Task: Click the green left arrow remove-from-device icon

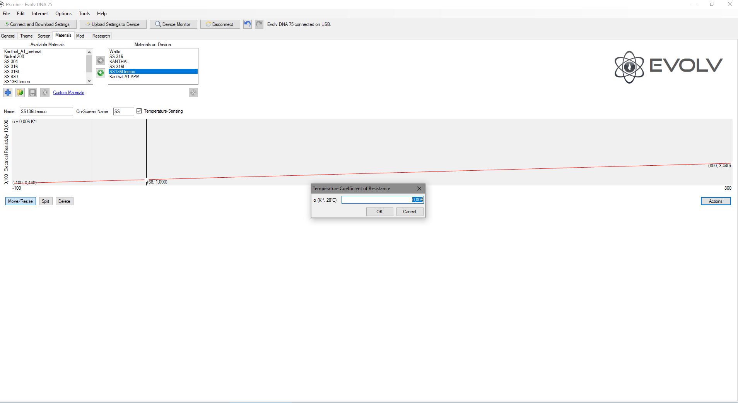Action: [101, 73]
